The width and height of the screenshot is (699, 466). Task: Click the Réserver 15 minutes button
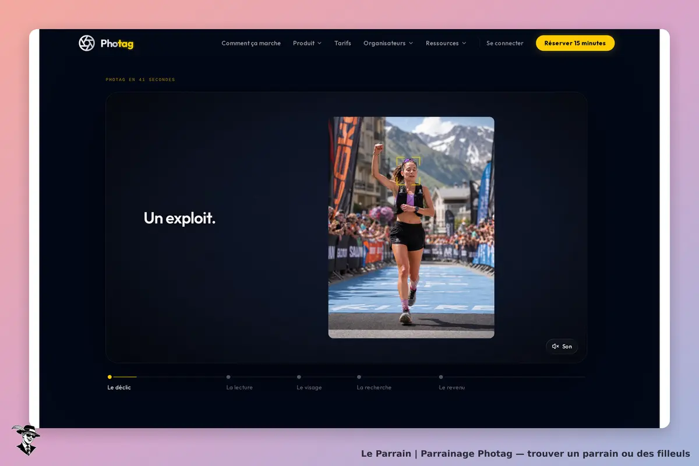click(575, 43)
